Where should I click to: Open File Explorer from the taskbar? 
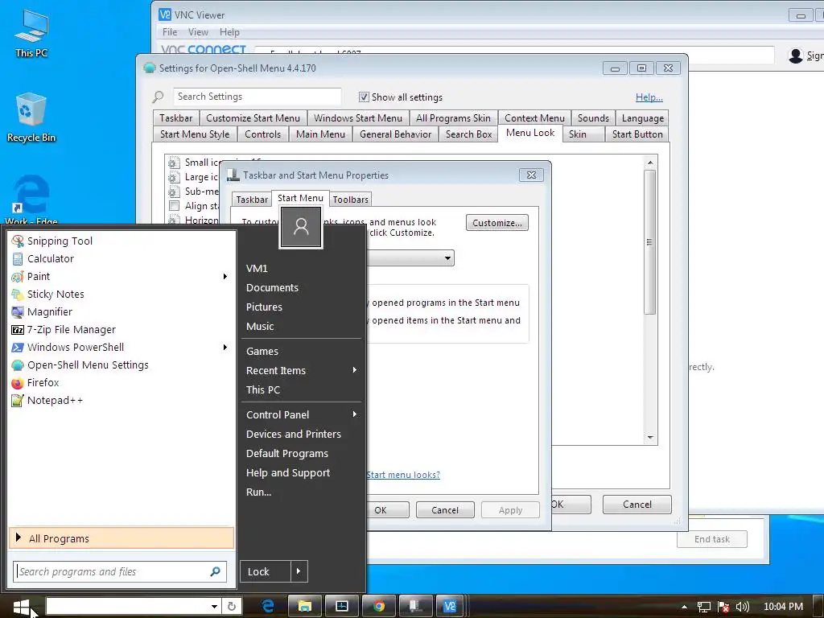(x=305, y=607)
